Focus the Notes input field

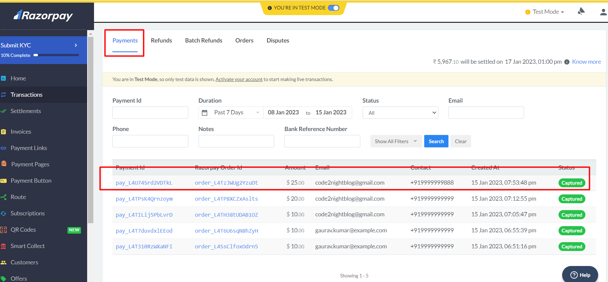pyautogui.click(x=236, y=141)
